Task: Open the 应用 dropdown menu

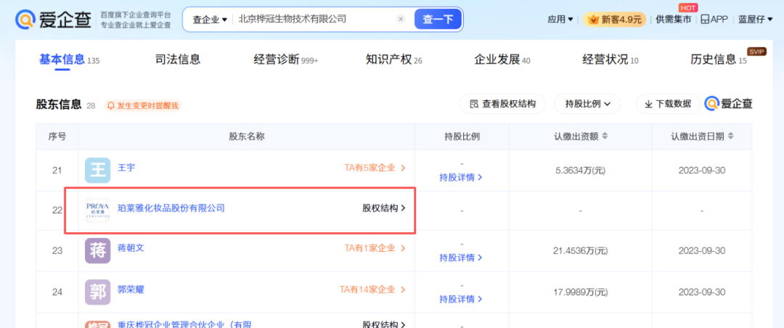Action: point(560,20)
